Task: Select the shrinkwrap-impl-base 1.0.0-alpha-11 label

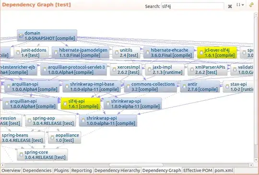Action: click(x=94, y=87)
